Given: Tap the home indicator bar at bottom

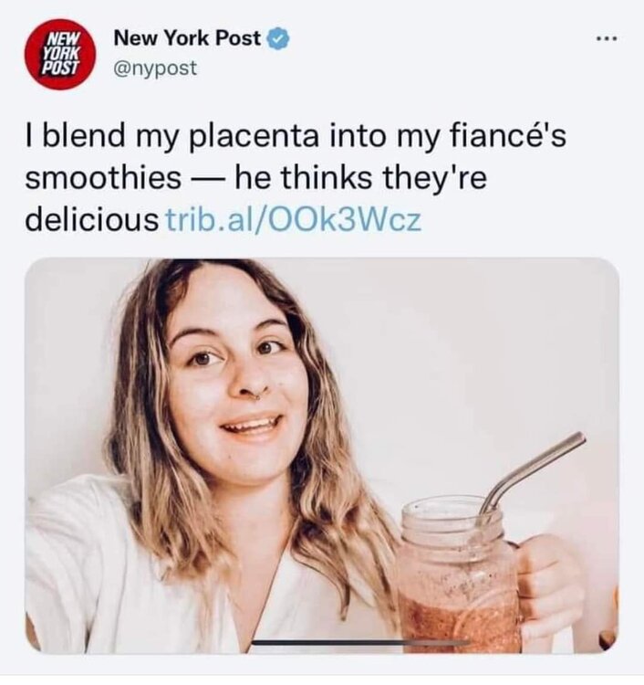Looking at the screenshot, I should tap(361, 643).
